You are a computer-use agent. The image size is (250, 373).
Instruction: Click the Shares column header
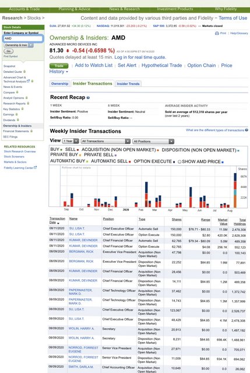pos(177,219)
